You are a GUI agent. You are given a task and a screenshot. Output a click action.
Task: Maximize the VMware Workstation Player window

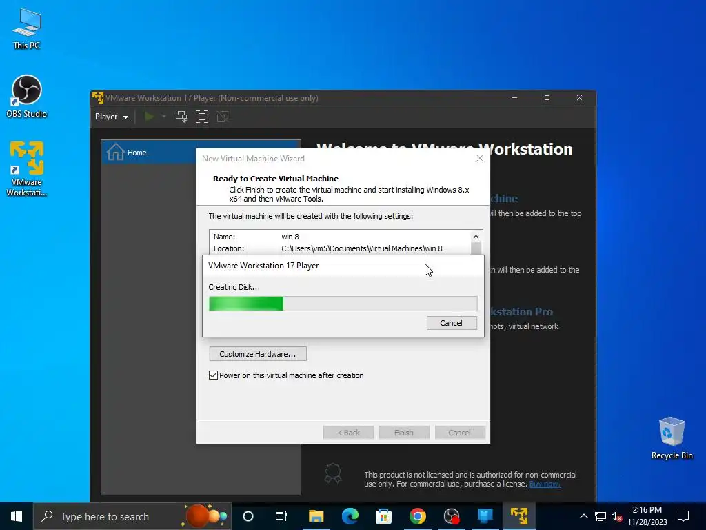pyautogui.click(x=547, y=97)
